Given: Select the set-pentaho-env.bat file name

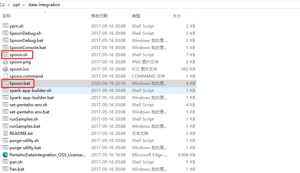Looking at the screenshot, I should point(29,112).
